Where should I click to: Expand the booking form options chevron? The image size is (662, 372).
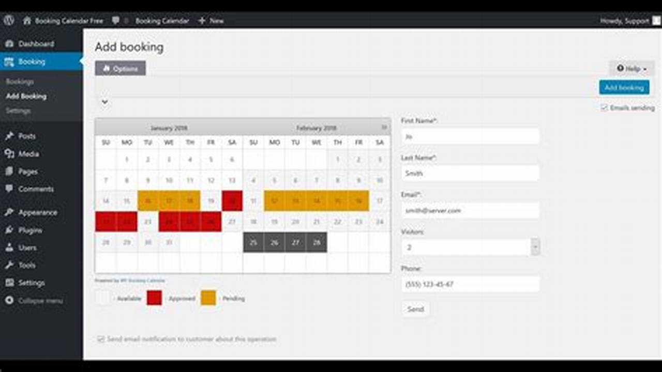coord(105,102)
